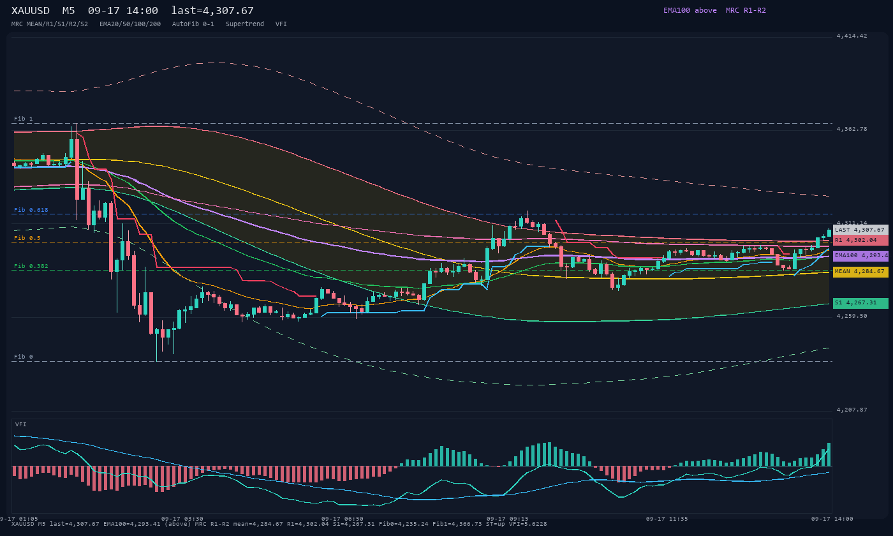Select the R1 4,302.04 price label
Screen dimensions: 893x536
[x=860, y=241]
